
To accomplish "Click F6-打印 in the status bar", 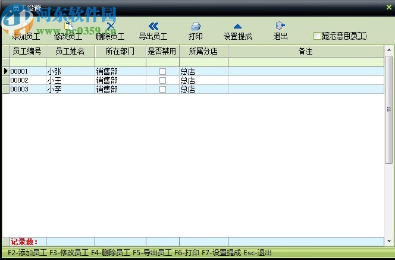I will [187, 252].
